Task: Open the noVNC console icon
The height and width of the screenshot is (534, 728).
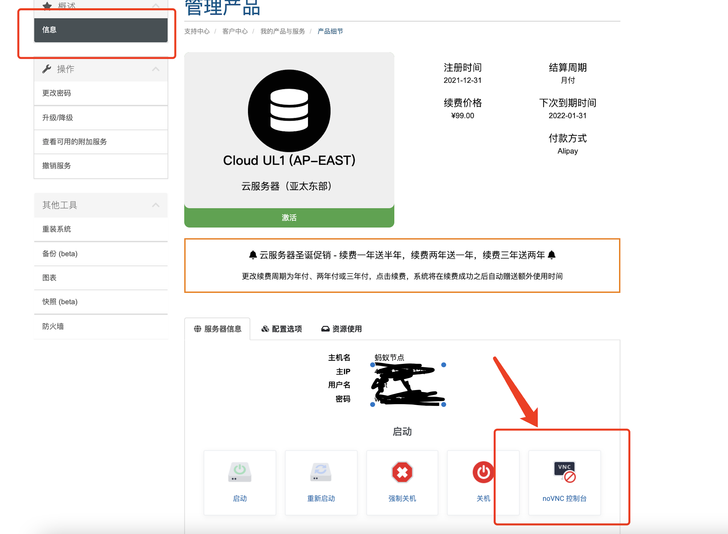Action: click(564, 472)
